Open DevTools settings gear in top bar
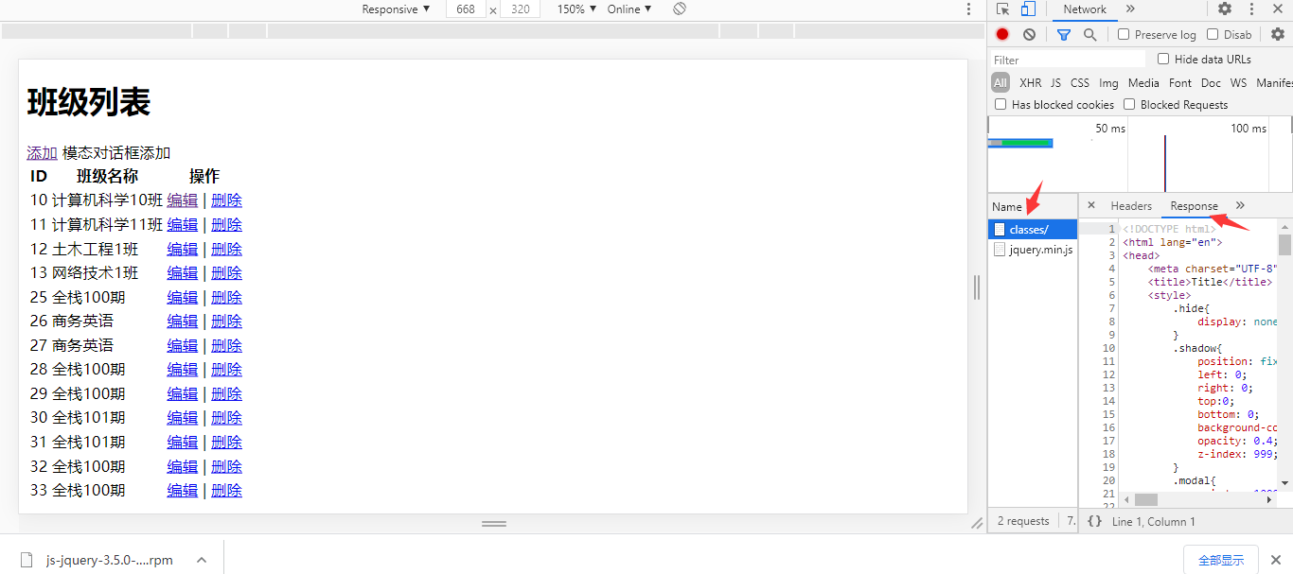The width and height of the screenshot is (1293, 574). (1225, 9)
